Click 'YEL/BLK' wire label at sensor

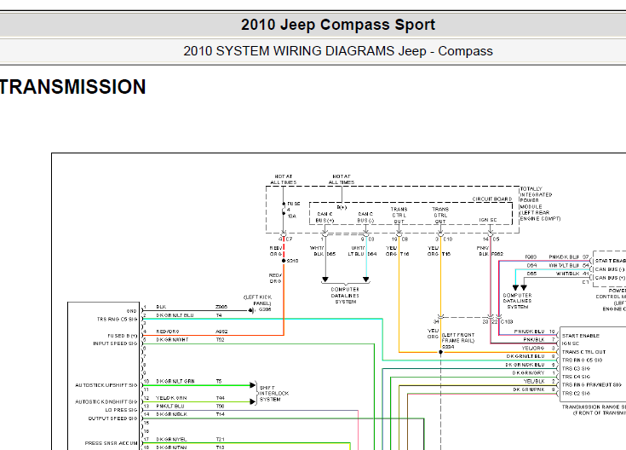(534, 381)
